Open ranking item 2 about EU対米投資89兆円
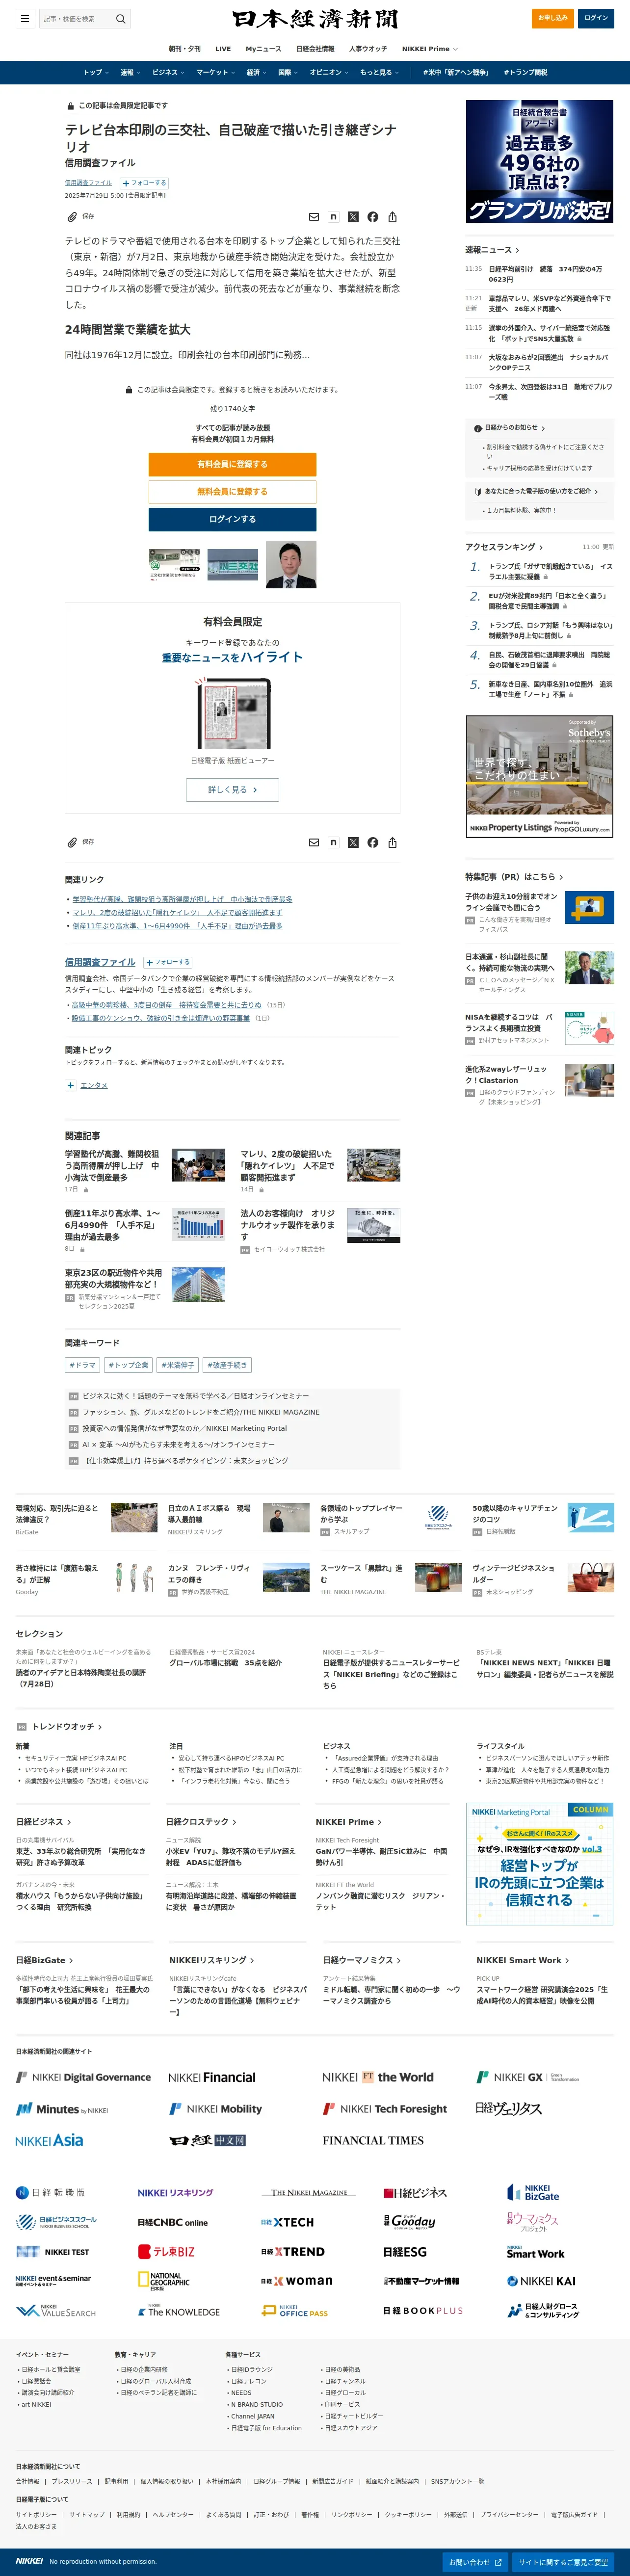Image resolution: width=630 pixels, height=2576 pixels. [548, 601]
